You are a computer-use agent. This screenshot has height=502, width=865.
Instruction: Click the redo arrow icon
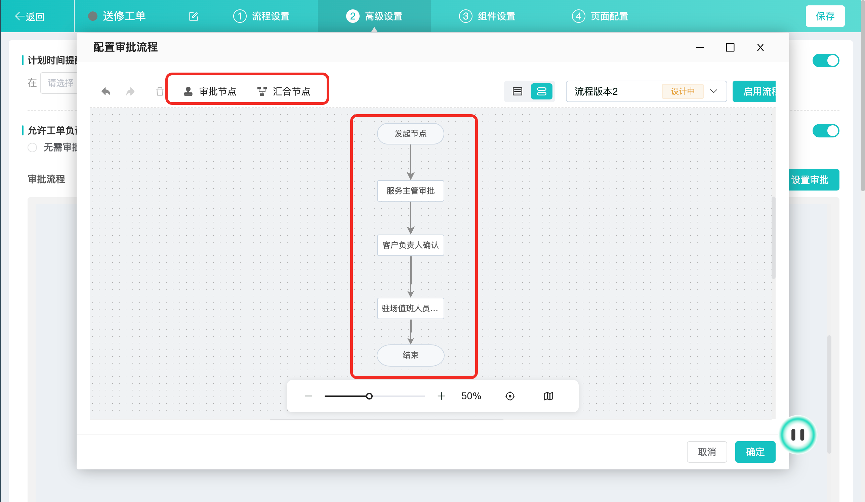click(x=130, y=91)
